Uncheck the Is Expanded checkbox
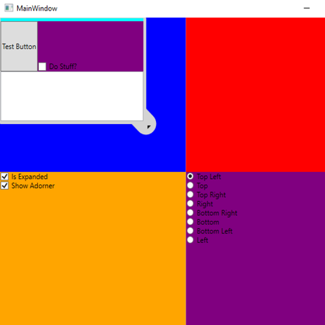The height and width of the screenshot is (325, 325). (5, 177)
